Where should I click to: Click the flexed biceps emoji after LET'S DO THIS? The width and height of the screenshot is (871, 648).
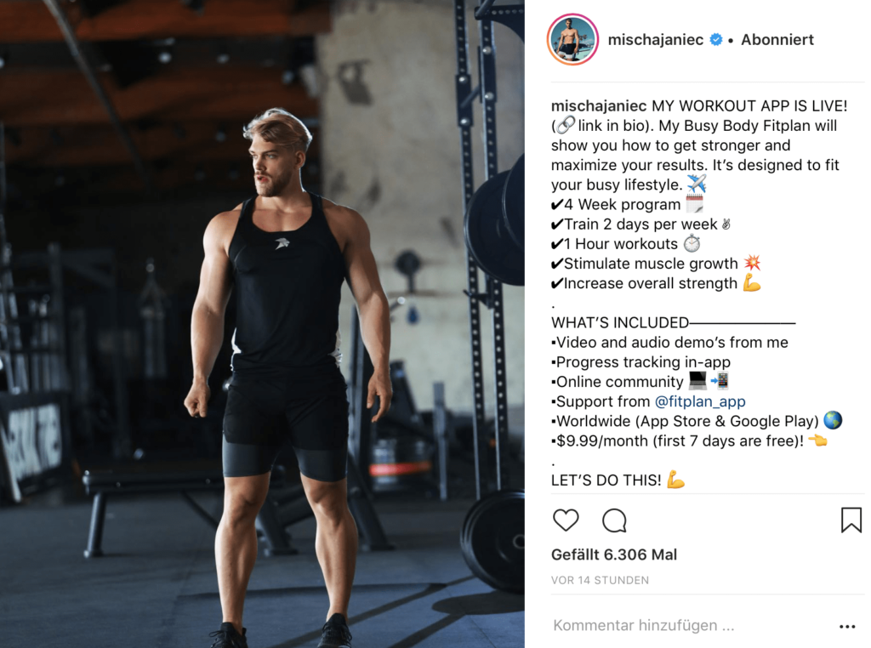coord(675,480)
